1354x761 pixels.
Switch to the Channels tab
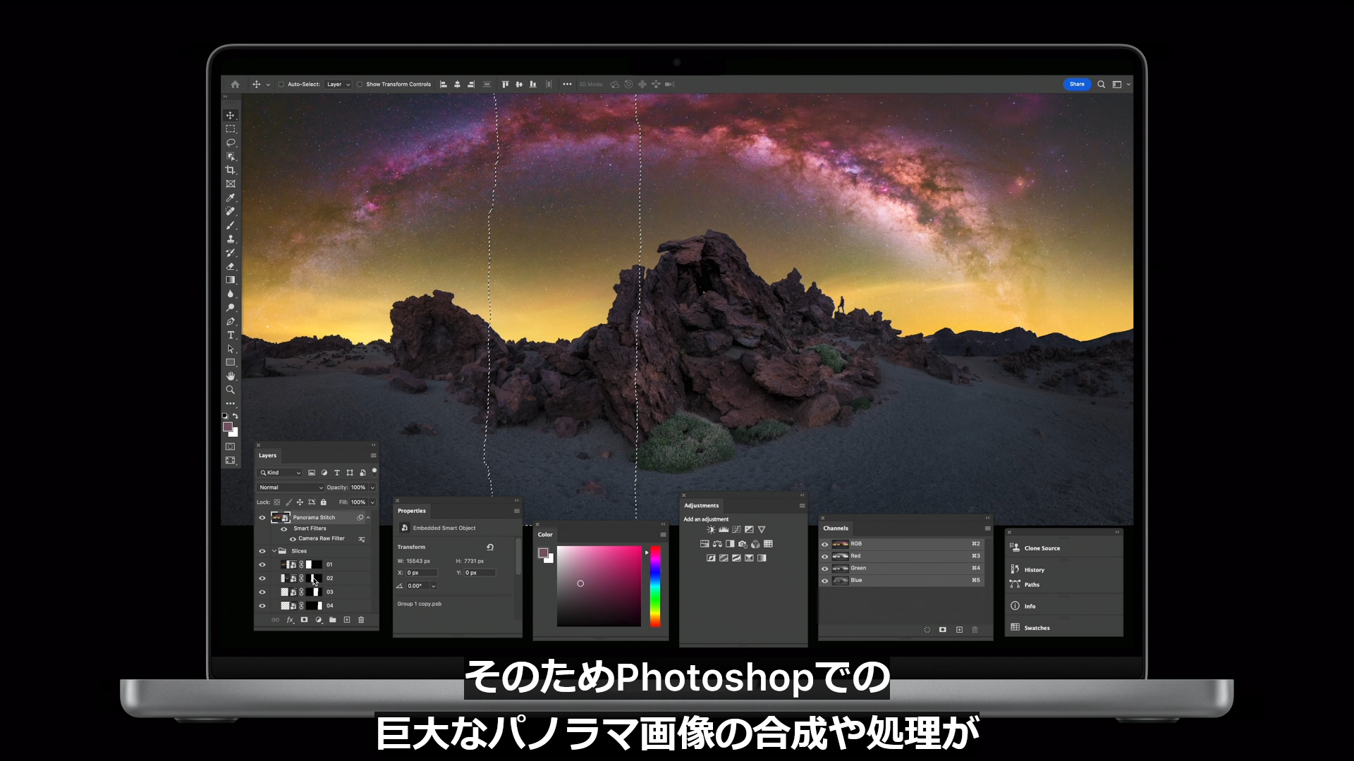[x=836, y=528]
